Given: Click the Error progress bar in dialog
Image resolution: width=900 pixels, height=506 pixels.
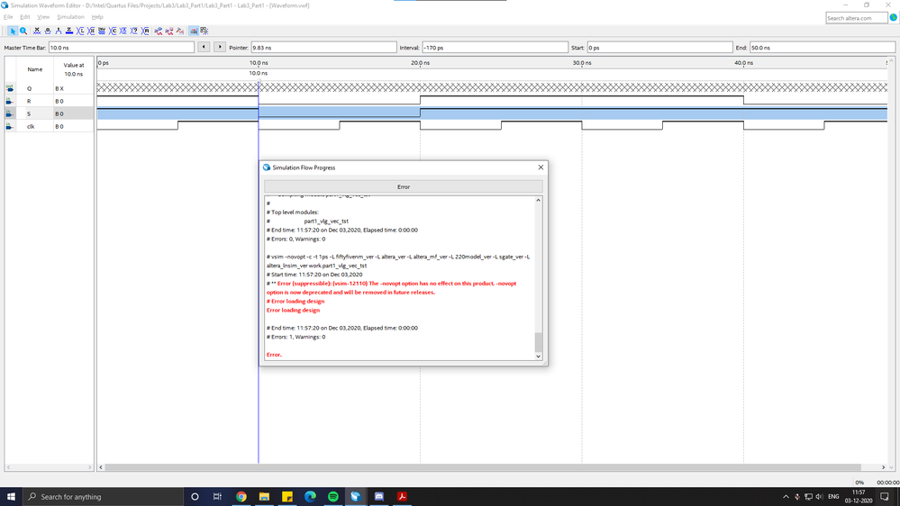Looking at the screenshot, I should click(x=404, y=186).
